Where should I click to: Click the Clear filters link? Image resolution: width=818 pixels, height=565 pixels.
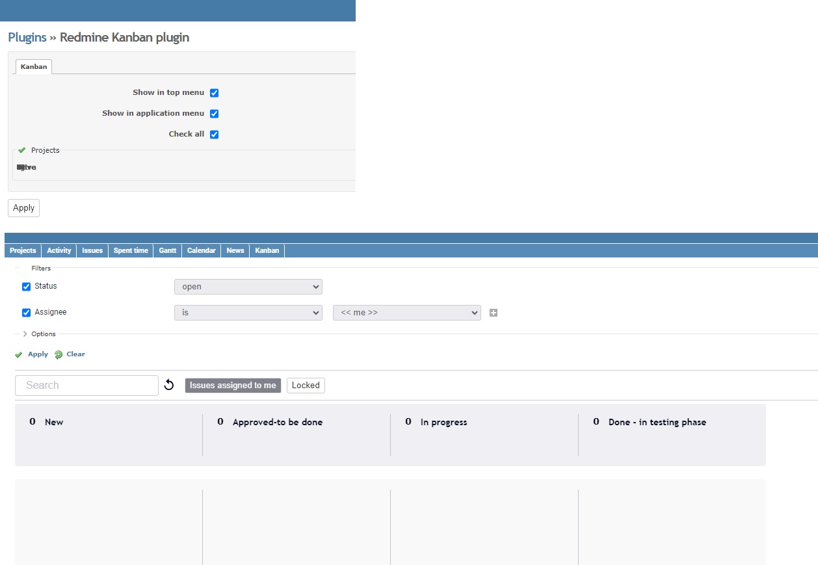[x=75, y=354]
